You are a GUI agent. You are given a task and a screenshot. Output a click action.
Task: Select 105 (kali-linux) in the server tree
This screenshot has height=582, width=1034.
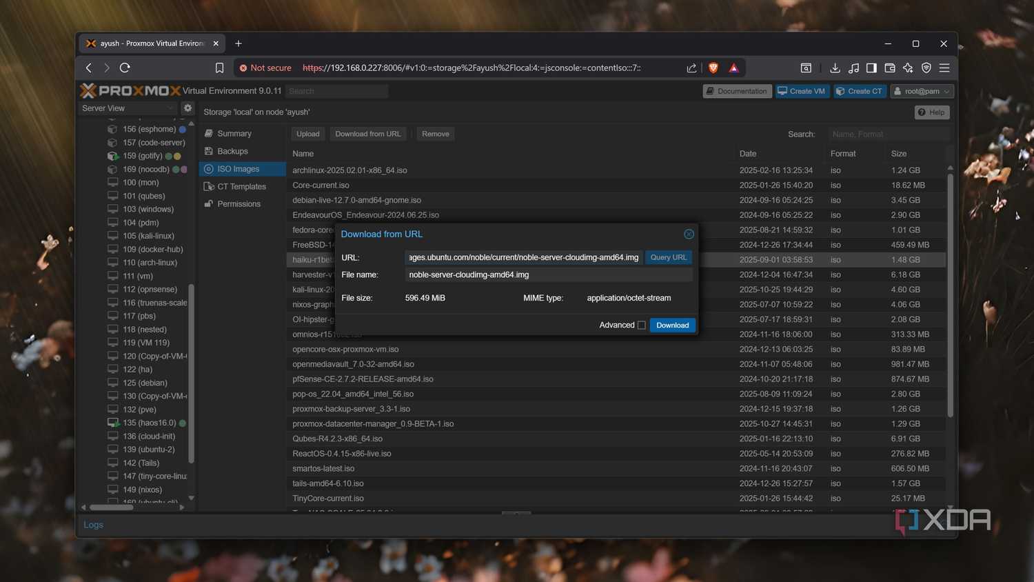click(x=150, y=236)
